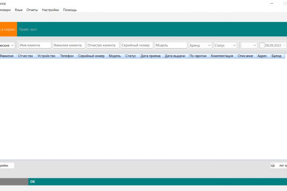Click the printer icon on Акт button
Screen dimensions: 287x191
(x=273, y=166)
